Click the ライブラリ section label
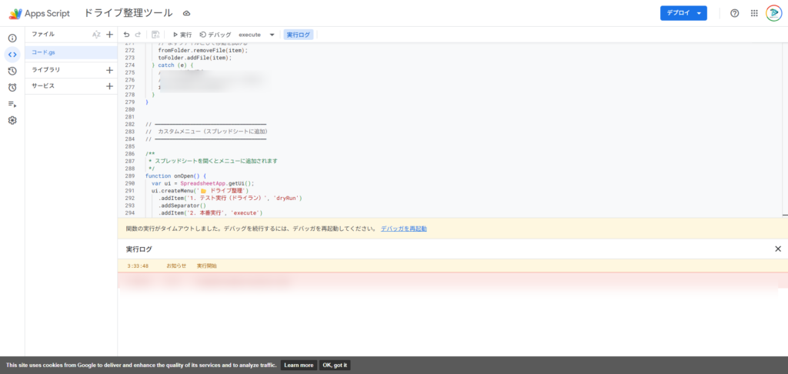 click(45, 70)
